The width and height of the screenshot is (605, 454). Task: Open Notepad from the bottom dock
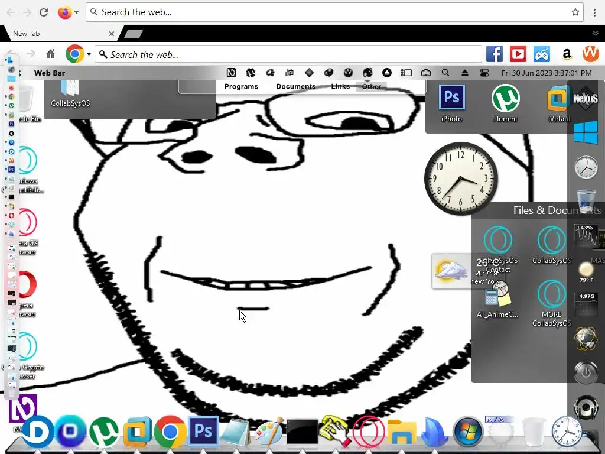(235, 432)
